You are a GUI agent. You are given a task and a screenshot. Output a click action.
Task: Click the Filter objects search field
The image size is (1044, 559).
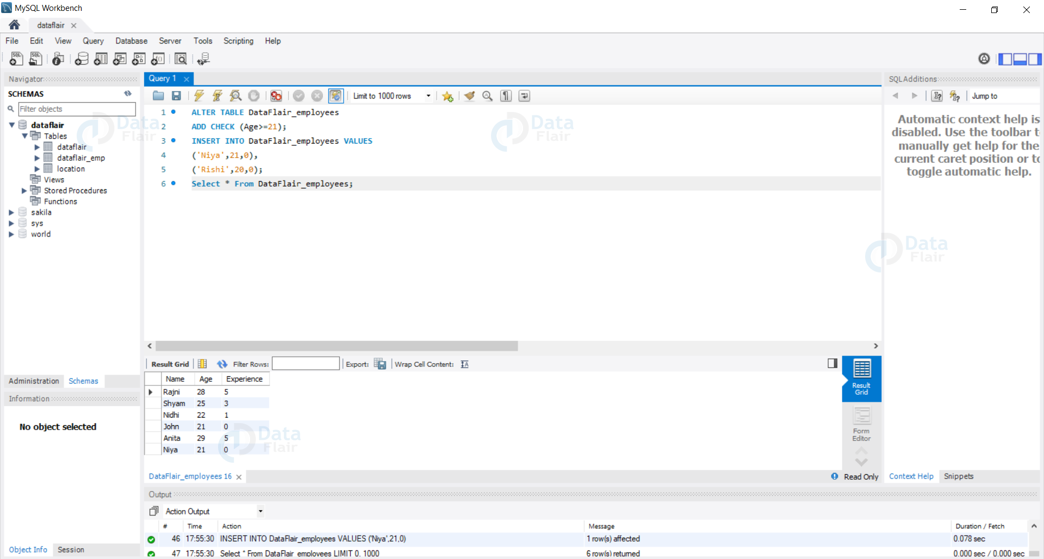pos(77,109)
